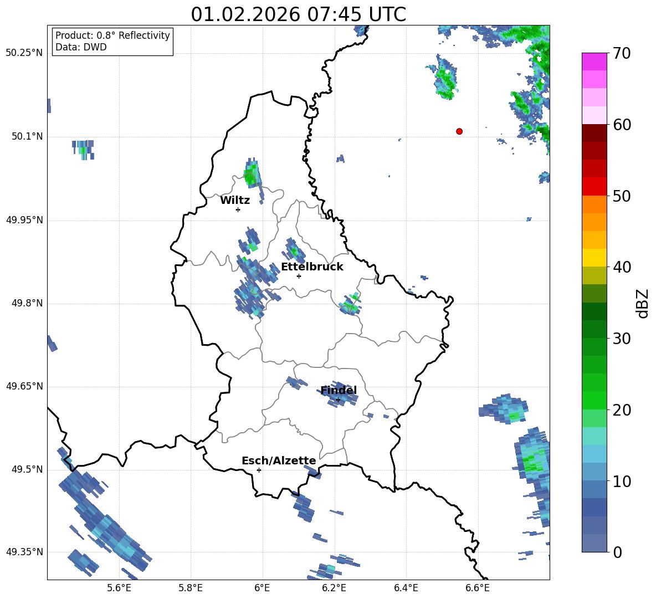This screenshot has width=656, height=599.
Task: Click the 6°E longitude label
Action: 262,588
